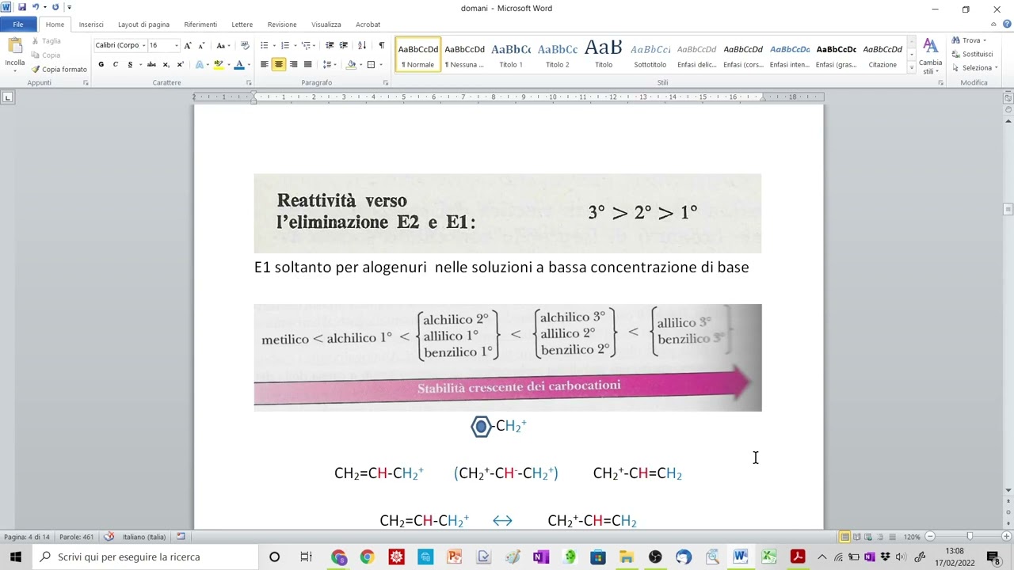Image resolution: width=1014 pixels, height=570 pixels.
Task: Click the increase indent icon
Action: (x=344, y=45)
